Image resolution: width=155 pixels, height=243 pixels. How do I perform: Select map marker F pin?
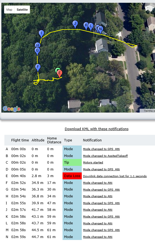point(38,68)
